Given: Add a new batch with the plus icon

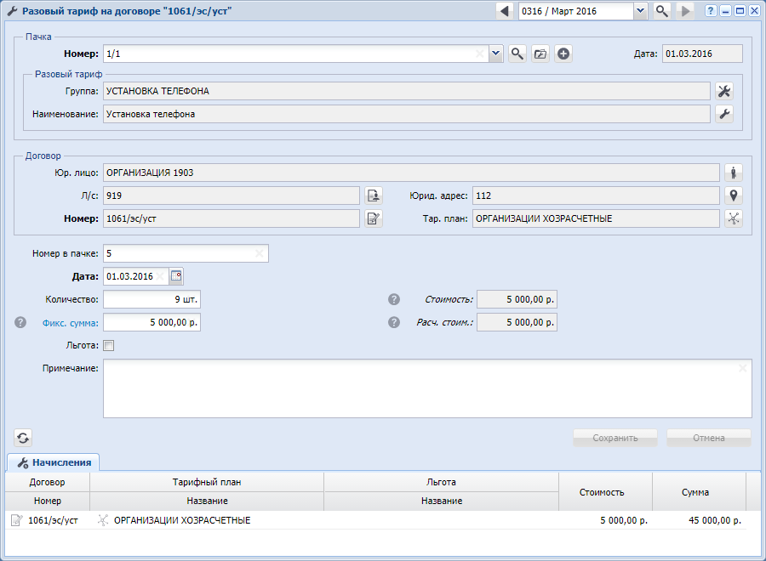Looking at the screenshot, I should point(563,54).
